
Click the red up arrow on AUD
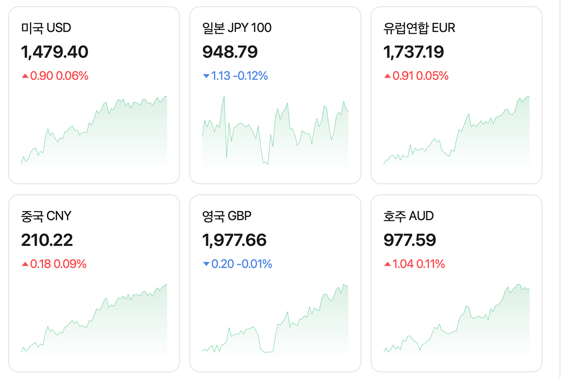(x=387, y=264)
